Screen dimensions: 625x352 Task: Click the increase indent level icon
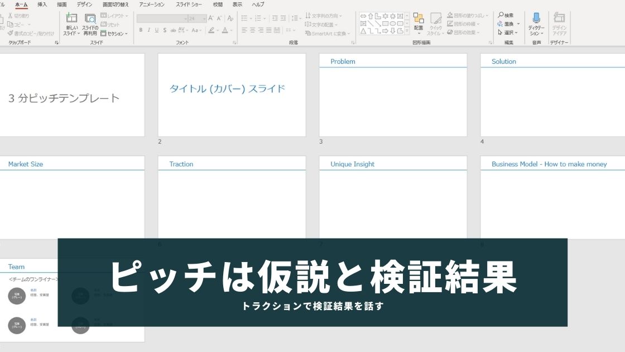click(283, 18)
